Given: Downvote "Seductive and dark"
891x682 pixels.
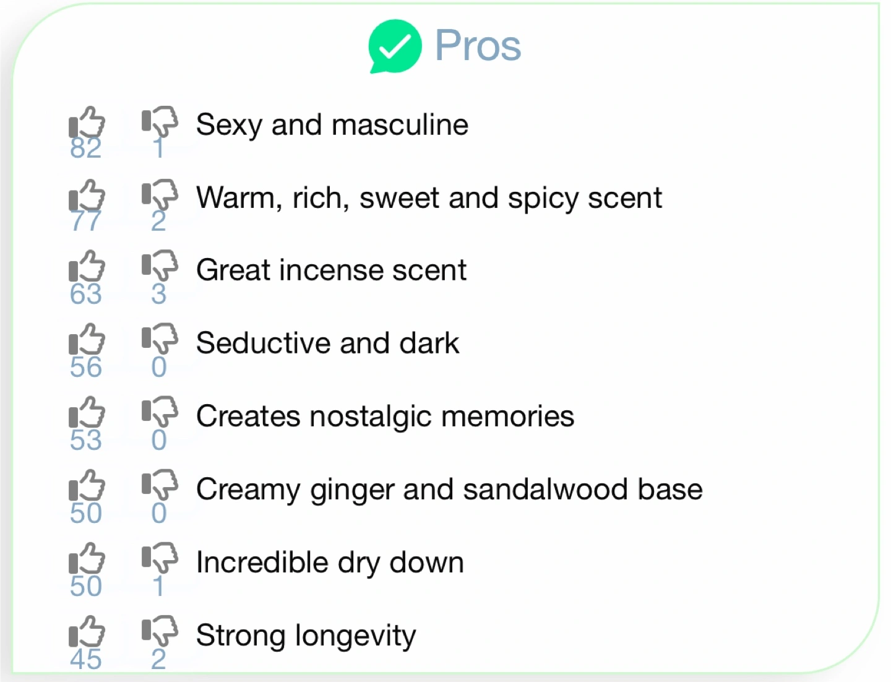Looking at the screenshot, I should 160,339.
